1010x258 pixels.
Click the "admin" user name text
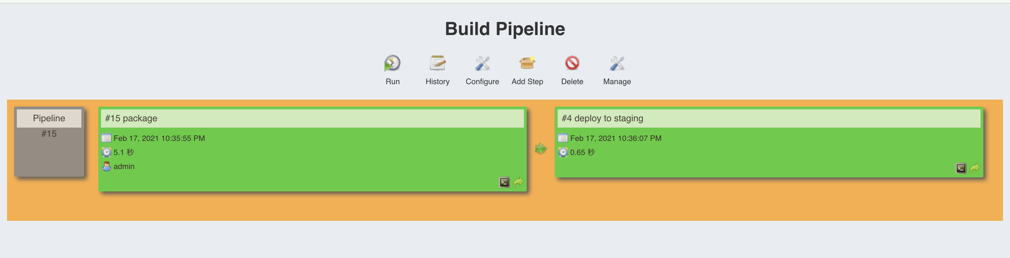pyautogui.click(x=124, y=166)
